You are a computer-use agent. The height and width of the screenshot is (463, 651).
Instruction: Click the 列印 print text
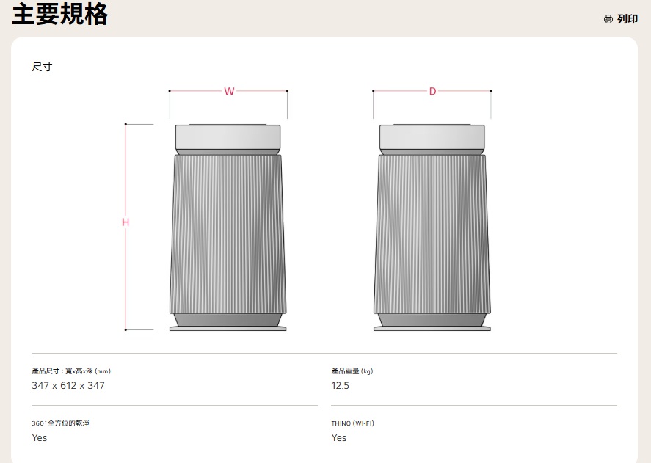pos(628,19)
